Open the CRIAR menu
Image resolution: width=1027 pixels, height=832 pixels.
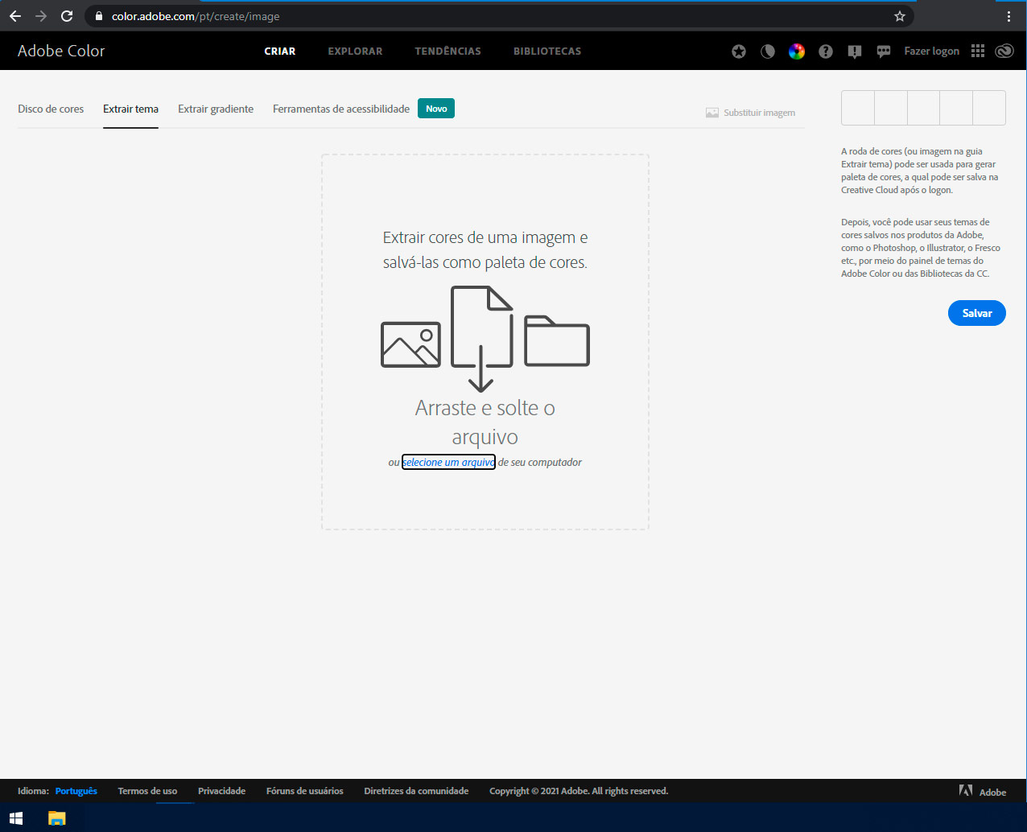[280, 51]
